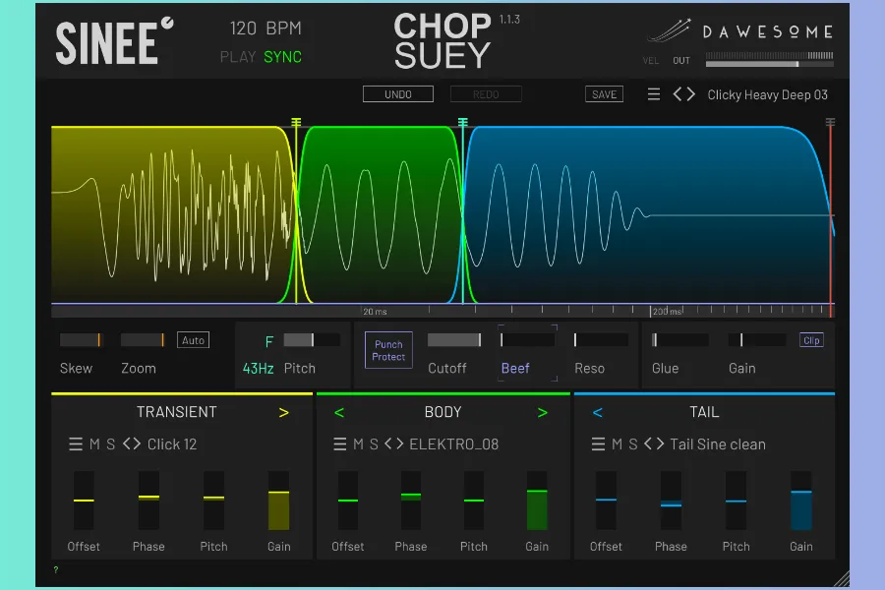This screenshot has width=885, height=590.
Task: Click the ELEKTRO_08 sample name
Action: point(453,444)
